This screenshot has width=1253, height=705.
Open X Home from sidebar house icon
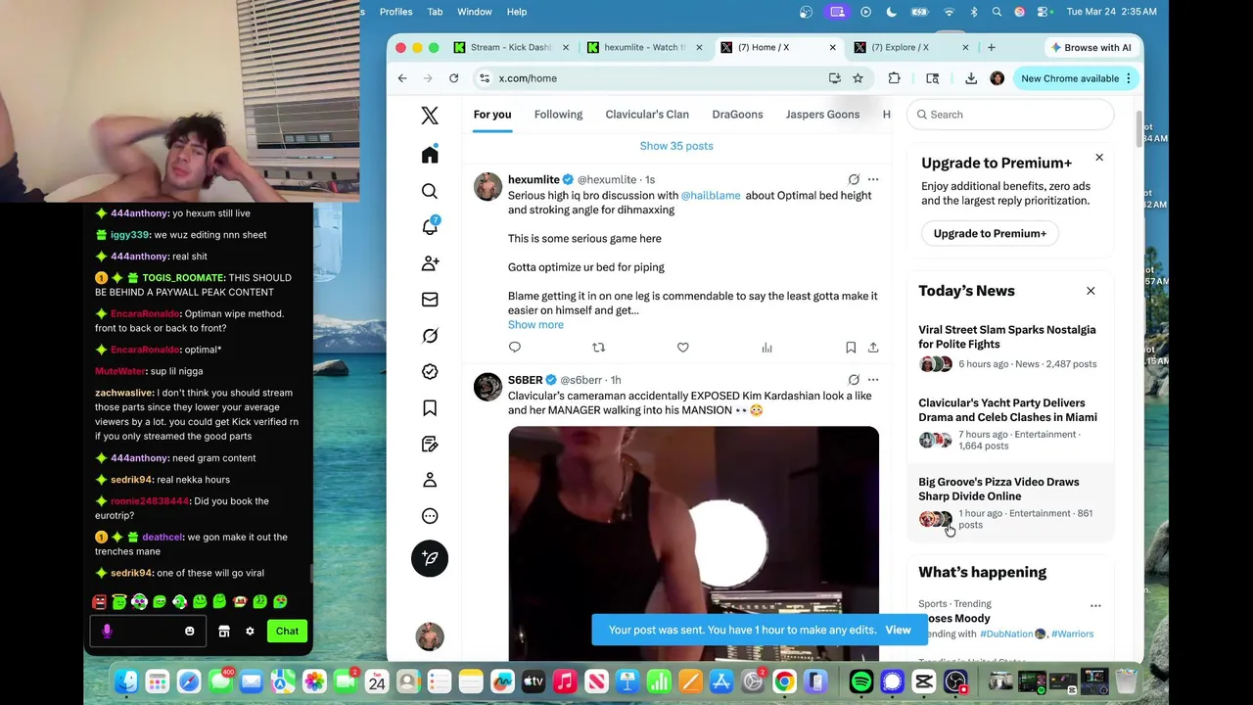coord(430,155)
